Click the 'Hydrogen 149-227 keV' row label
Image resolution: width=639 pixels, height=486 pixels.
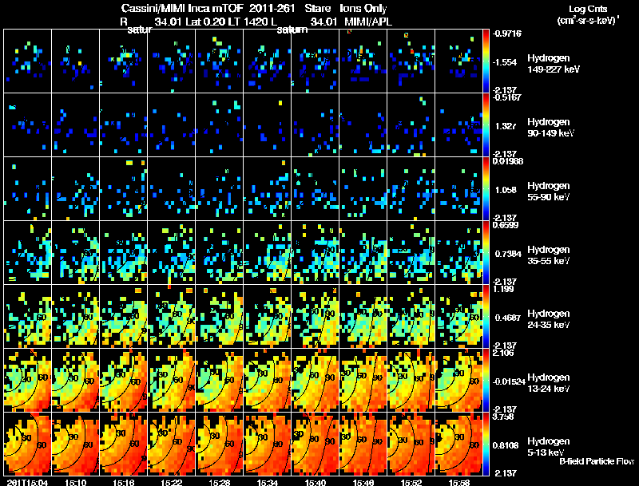pyautogui.click(x=554, y=64)
